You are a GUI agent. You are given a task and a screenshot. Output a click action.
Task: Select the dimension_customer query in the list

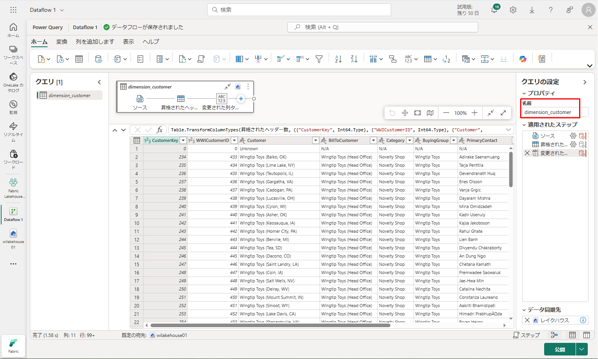pyautogui.click(x=70, y=96)
